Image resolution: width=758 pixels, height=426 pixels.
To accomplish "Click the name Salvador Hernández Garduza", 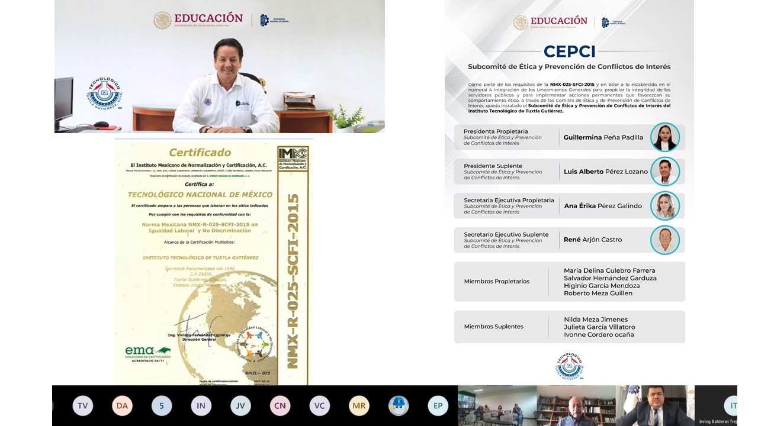I will point(610,278).
